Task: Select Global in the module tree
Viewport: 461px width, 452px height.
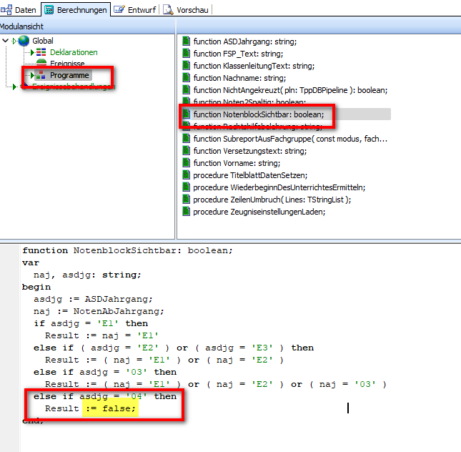Action: pos(43,41)
